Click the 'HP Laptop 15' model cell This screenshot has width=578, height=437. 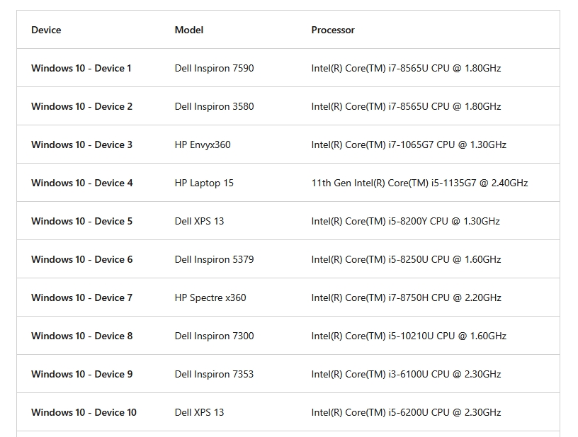204,183
